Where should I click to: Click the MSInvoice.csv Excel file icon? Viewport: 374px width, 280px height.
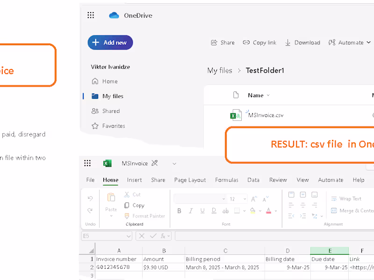coord(236,115)
